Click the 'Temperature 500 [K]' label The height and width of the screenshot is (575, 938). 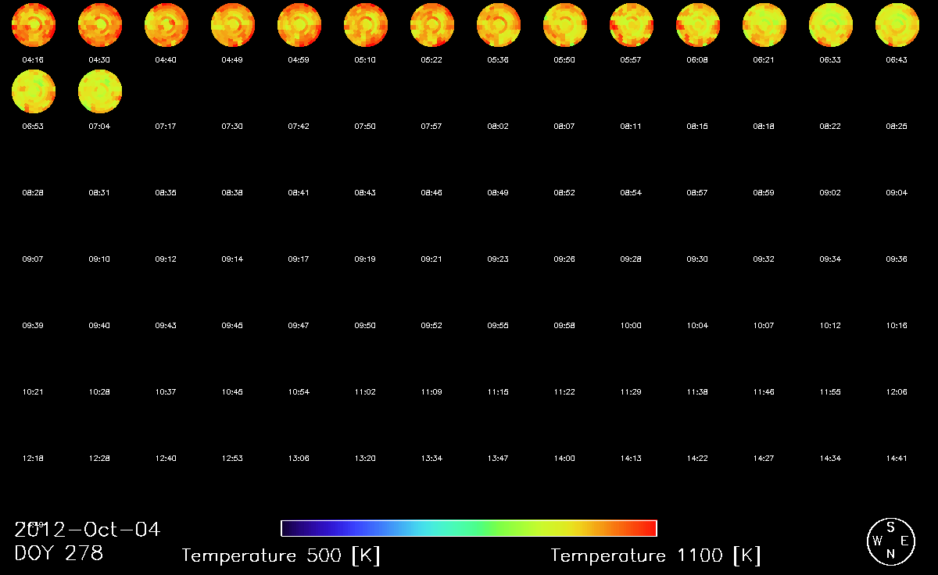pyautogui.click(x=281, y=555)
